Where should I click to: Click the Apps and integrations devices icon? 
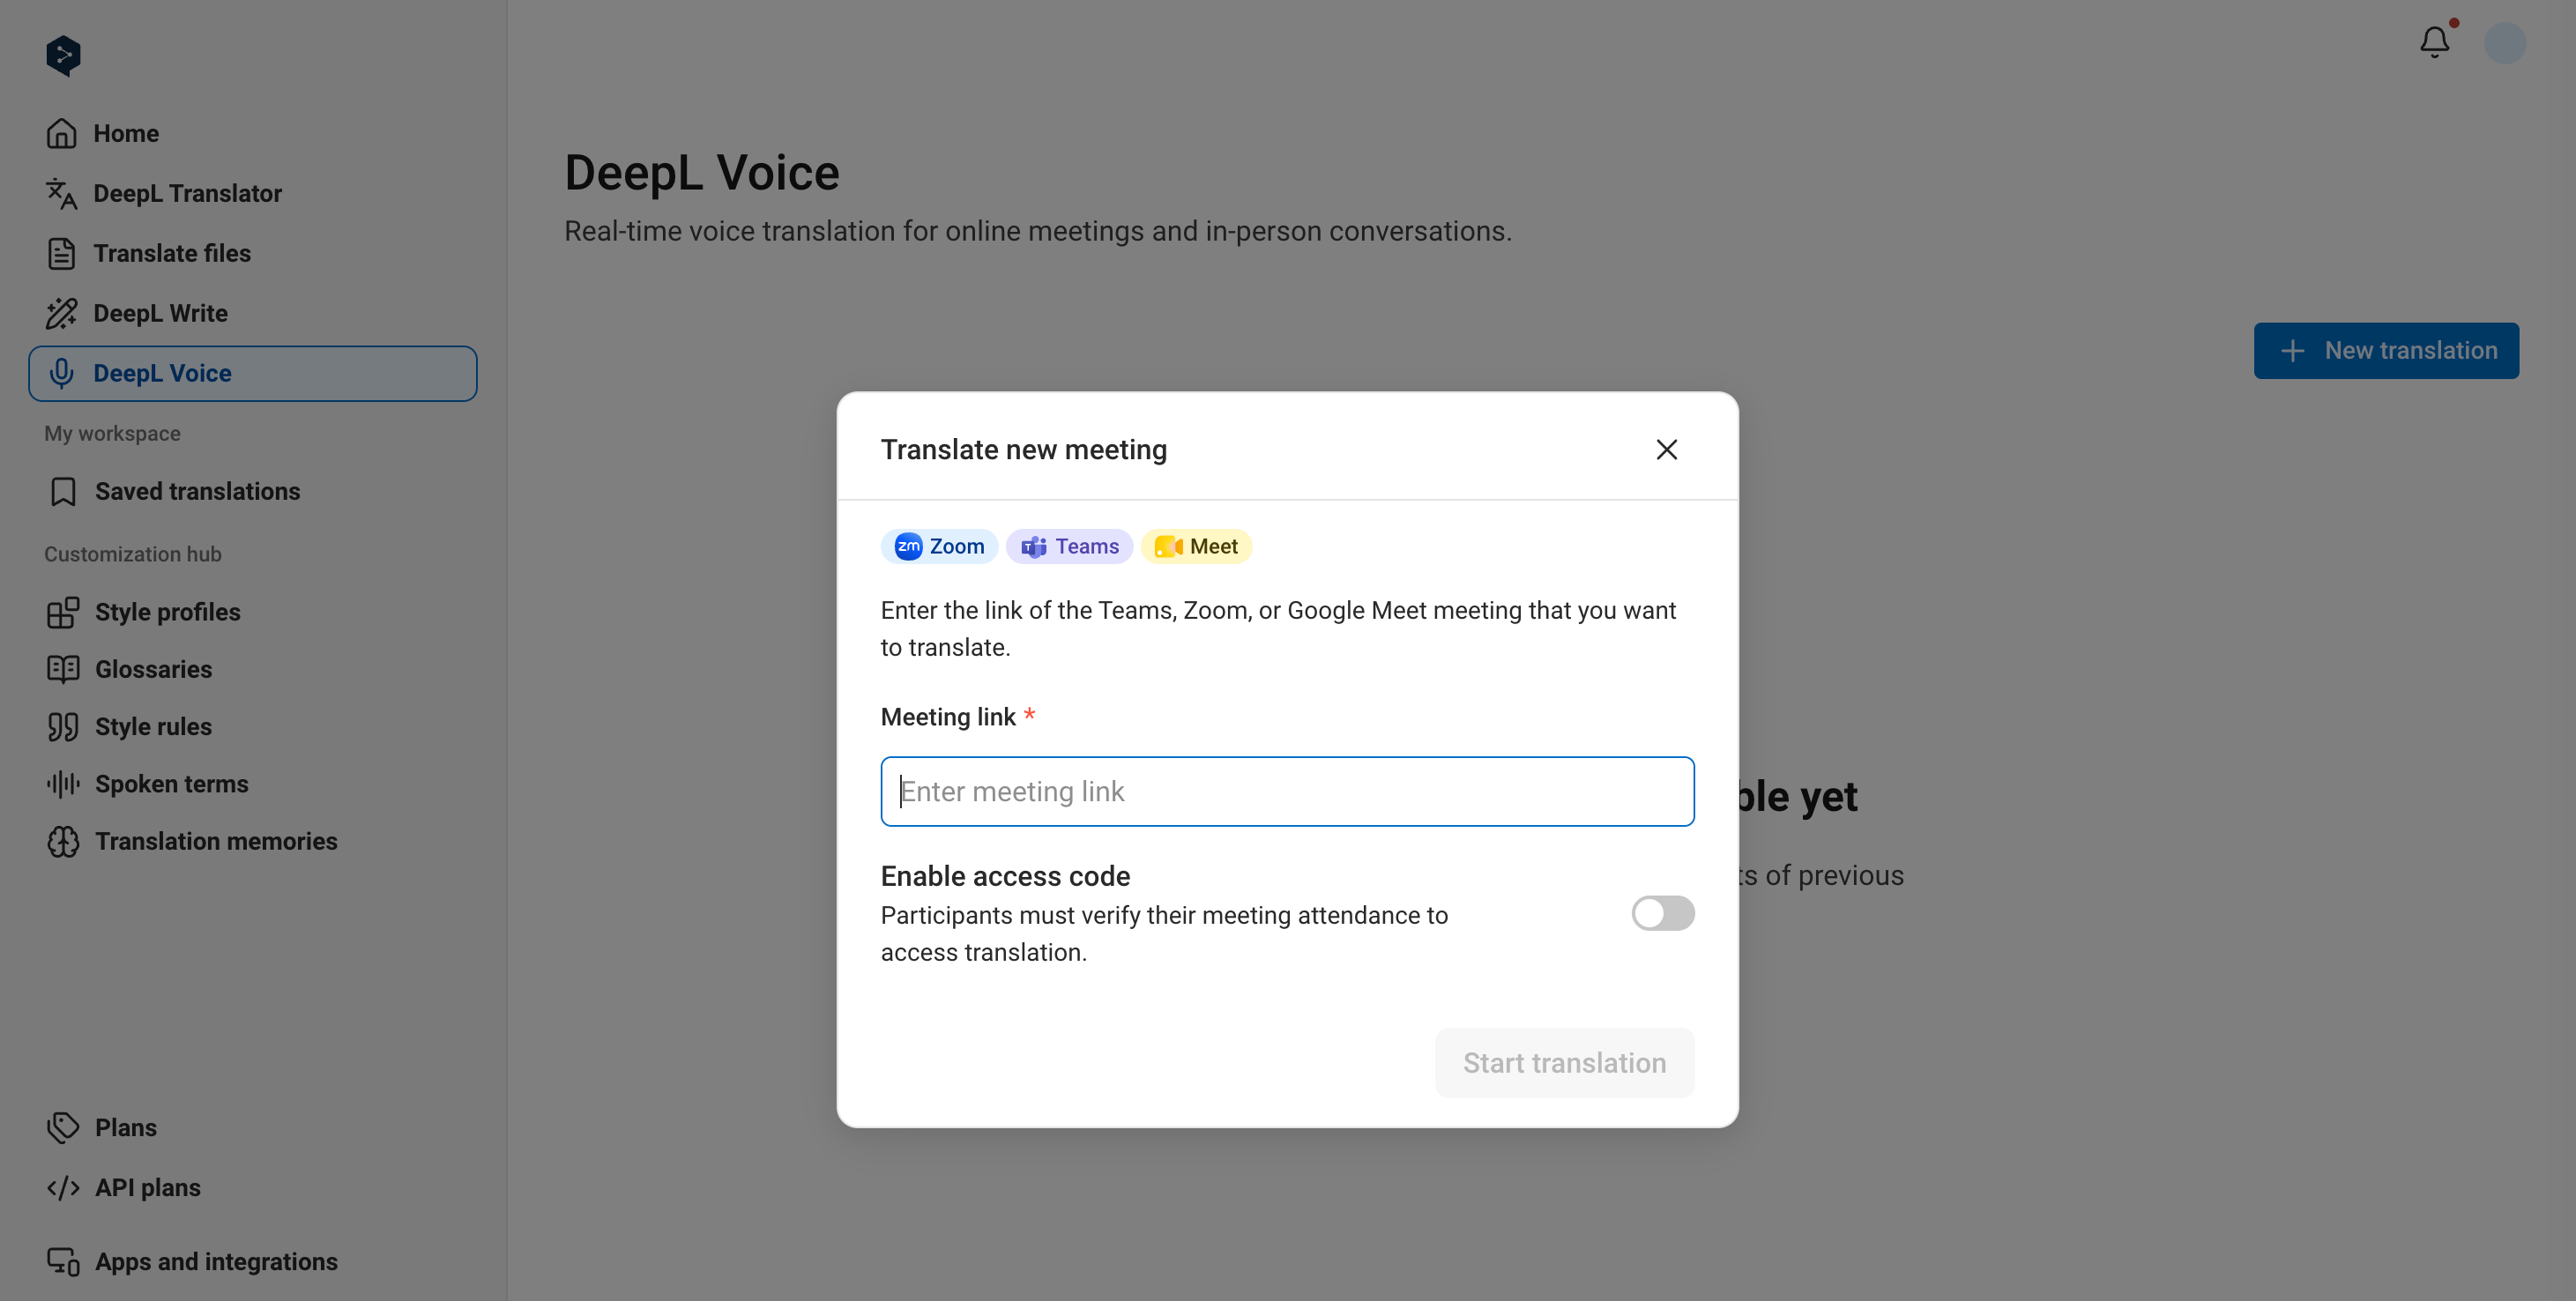(x=63, y=1261)
